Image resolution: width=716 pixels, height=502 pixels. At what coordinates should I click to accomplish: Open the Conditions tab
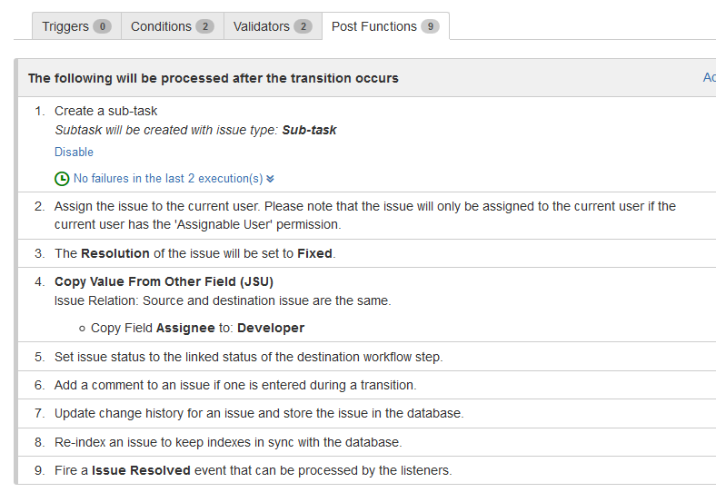click(x=172, y=26)
